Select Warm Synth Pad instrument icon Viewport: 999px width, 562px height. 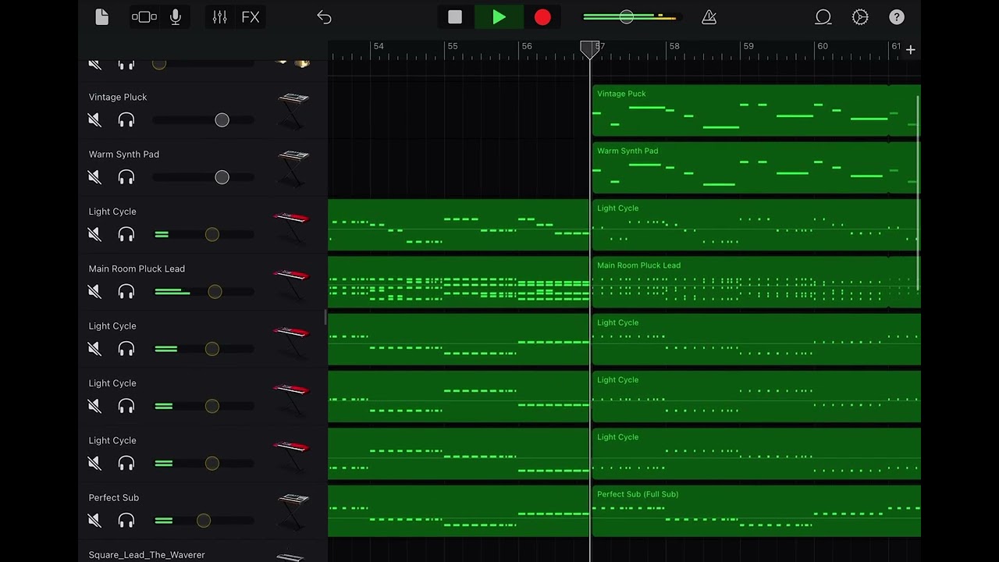[293, 167]
